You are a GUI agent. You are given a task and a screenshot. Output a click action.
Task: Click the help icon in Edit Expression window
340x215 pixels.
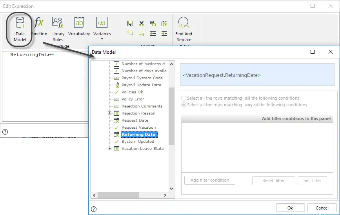5,132
